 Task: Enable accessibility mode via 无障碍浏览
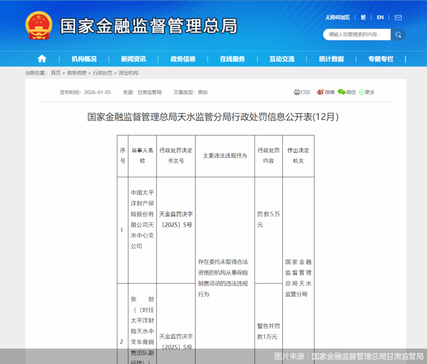tap(337, 17)
